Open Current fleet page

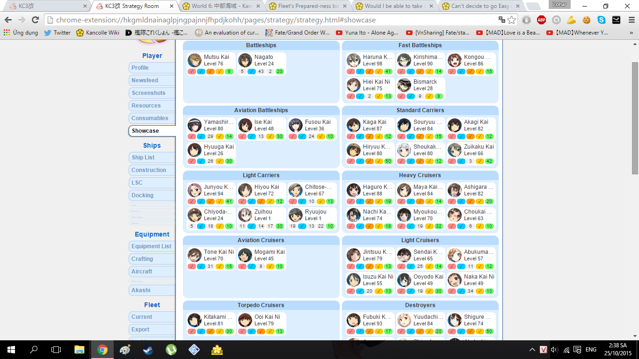tap(152, 317)
